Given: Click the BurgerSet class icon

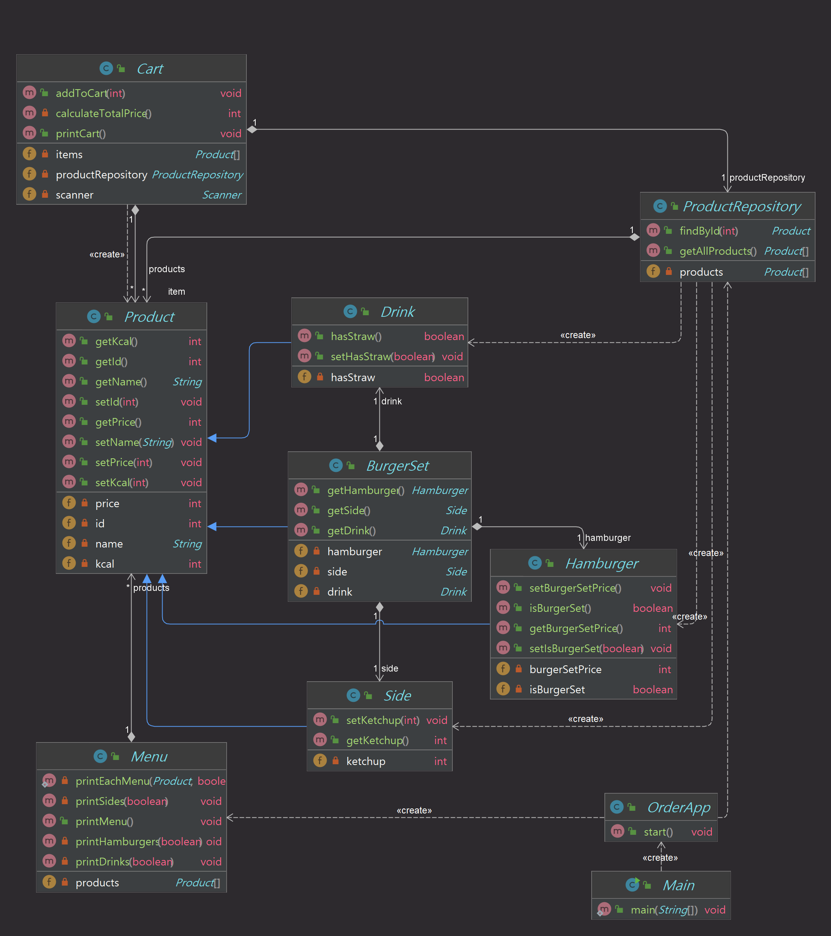Looking at the screenshot, I should 336,465.
